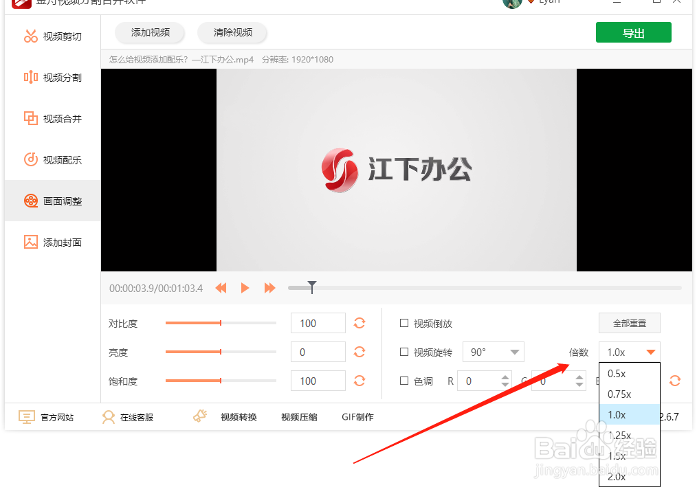Screen dimensions: 697x494
Task: Open the 视频剪切 scissors icon
Action: [x=31, y=36]
